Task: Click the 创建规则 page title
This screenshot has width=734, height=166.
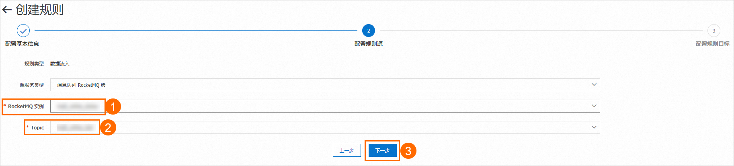Action: 39,10
